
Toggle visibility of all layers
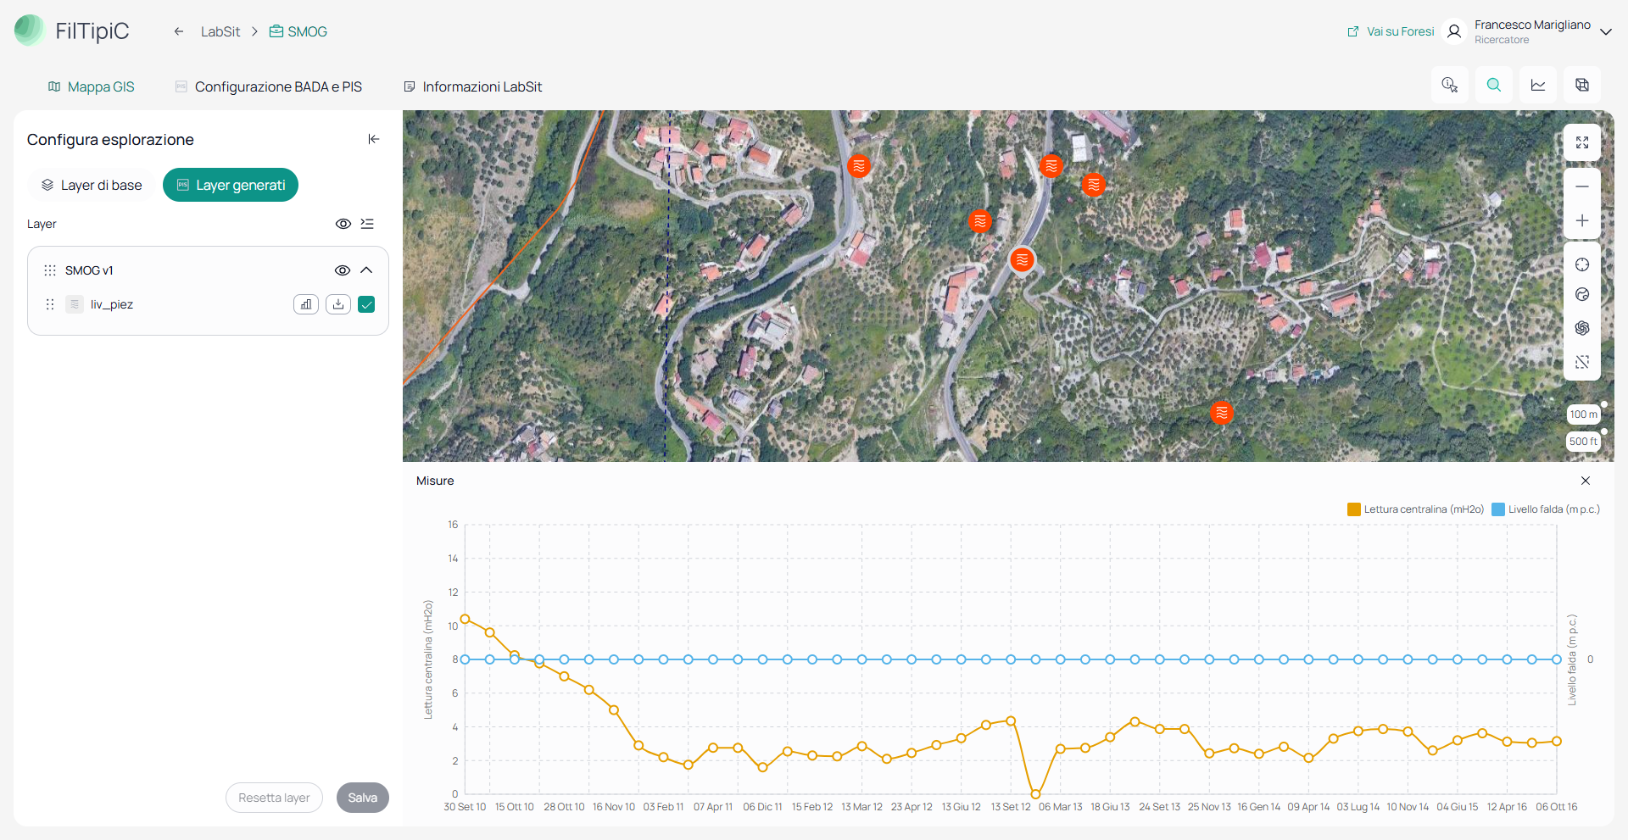click(x=343, y=224)
